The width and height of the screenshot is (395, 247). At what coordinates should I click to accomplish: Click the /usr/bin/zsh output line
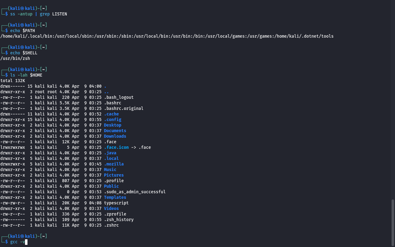pos(15,58)
